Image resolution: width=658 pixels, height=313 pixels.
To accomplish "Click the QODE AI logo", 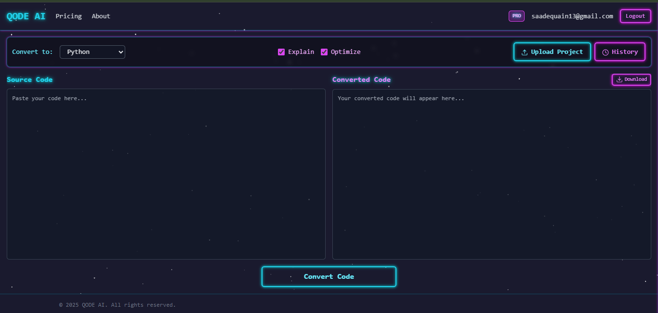I will [x=26, y=16].
